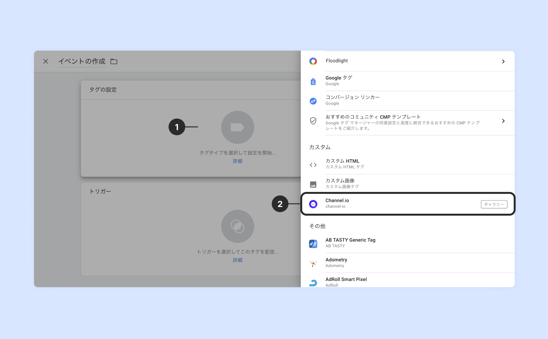548x339 pixels.
Task: Click the text トリガーを選択してこのタグを配信...
Action: [237, 252]
